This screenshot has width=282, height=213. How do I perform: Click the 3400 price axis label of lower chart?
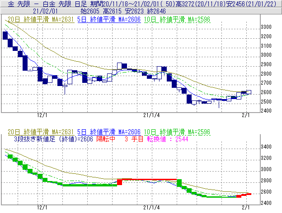(266, 147)
